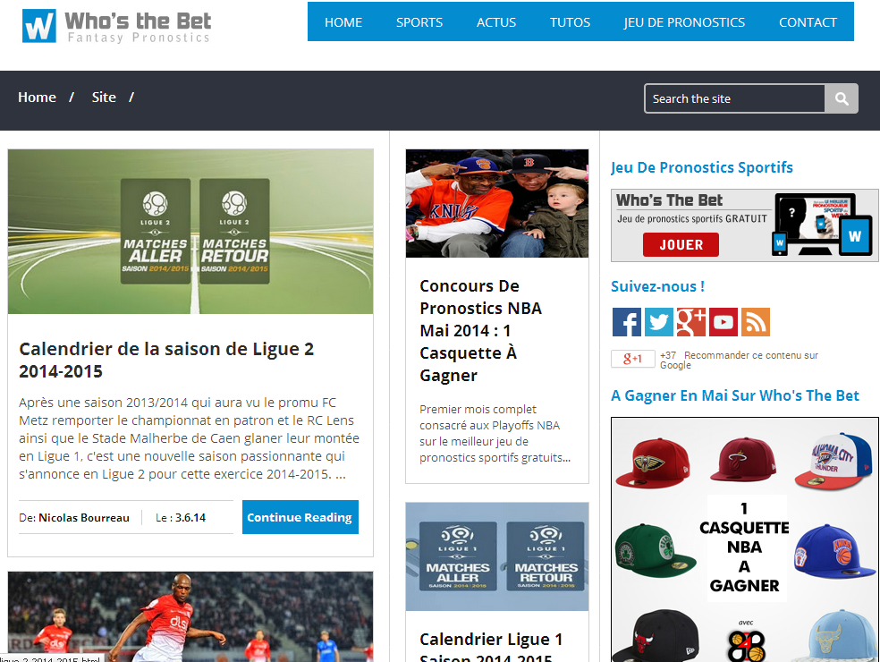Click the Recommander ce contenu sur Google text
Image resolution: width=880 pixels, height=662 pixels.
[739, 360]
